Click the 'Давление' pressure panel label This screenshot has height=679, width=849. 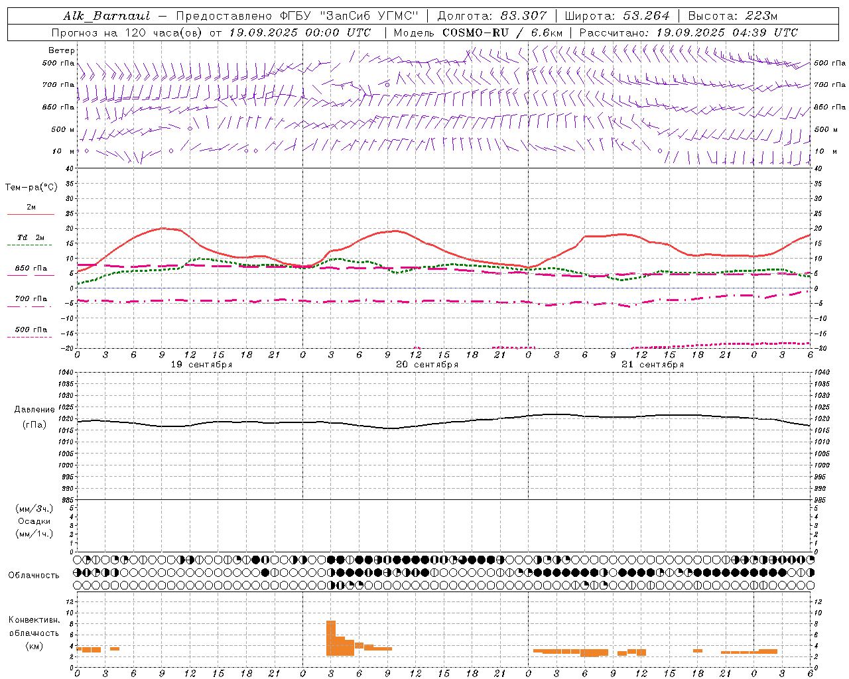click(34, 410)
